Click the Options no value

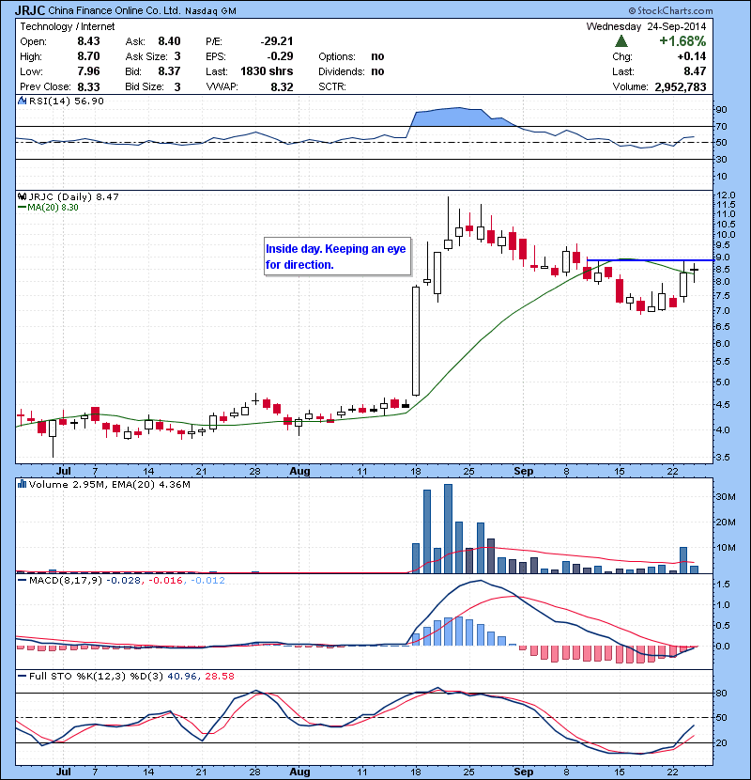click(377, 56)
